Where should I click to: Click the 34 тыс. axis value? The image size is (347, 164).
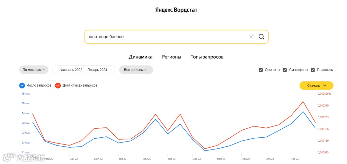coord(26,113)
